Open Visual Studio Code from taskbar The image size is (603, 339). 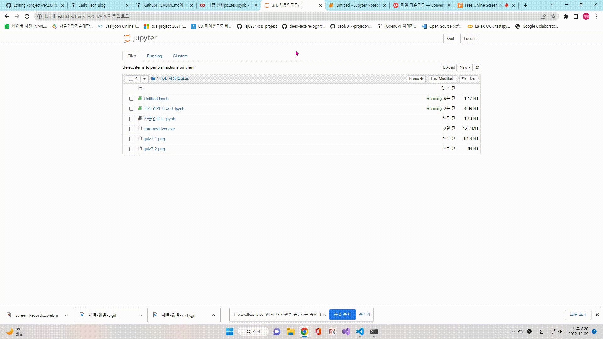(x=360, y=331)
